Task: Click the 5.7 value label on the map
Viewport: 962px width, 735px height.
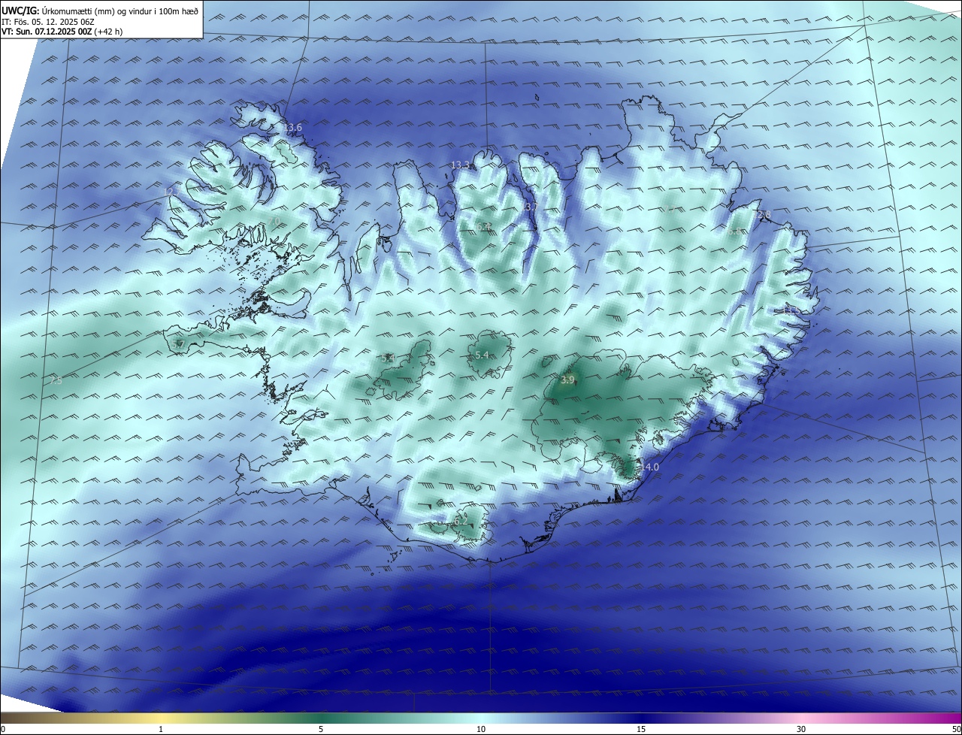Action: coord(178,344)
